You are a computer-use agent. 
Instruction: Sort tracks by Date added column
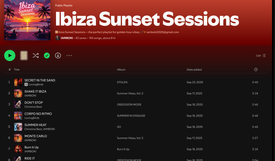coord(194,70)
